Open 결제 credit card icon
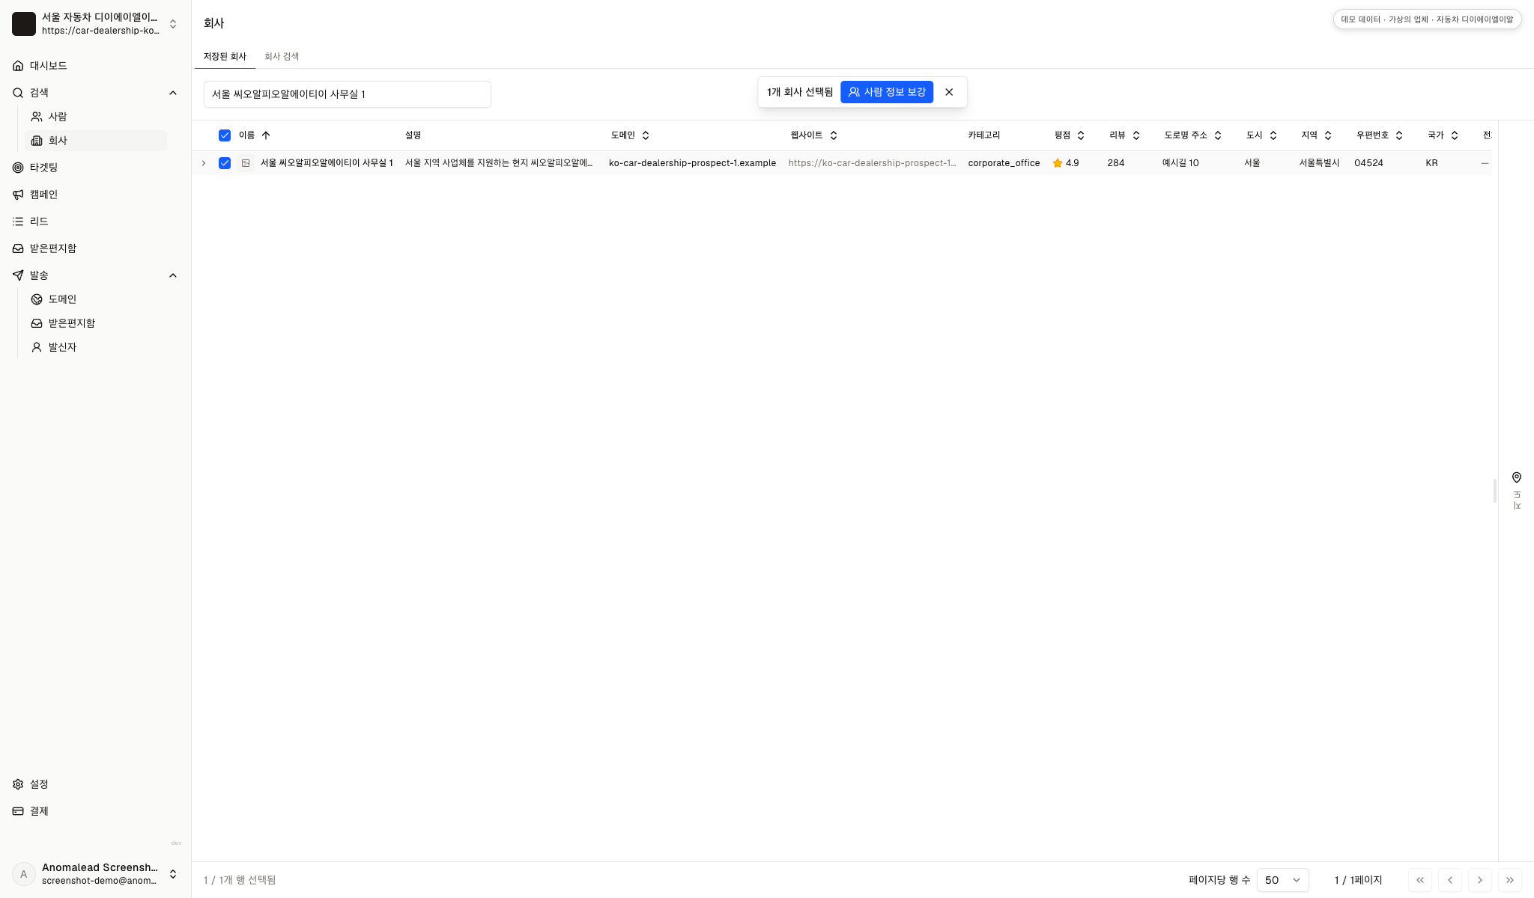 pos(18,811)
